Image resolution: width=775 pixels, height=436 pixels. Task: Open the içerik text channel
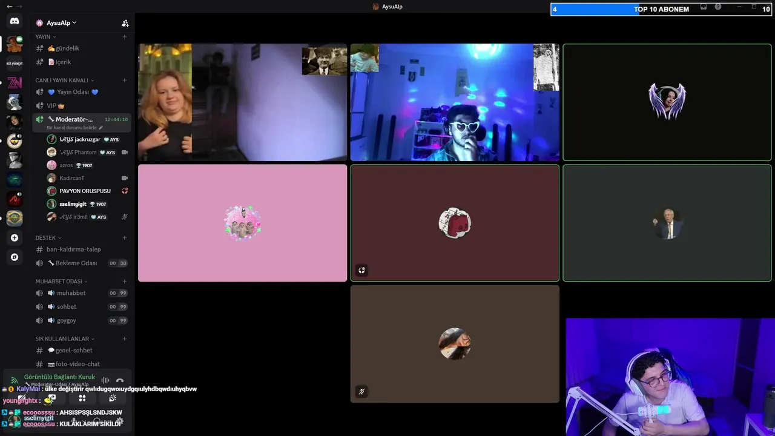click(x=82, y=62)
